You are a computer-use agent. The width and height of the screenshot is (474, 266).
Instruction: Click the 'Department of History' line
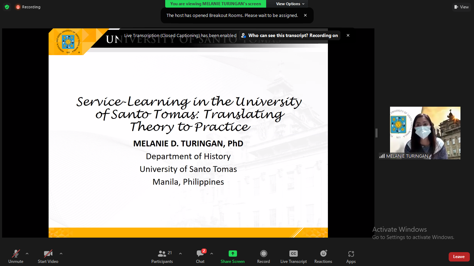point(188,156)
